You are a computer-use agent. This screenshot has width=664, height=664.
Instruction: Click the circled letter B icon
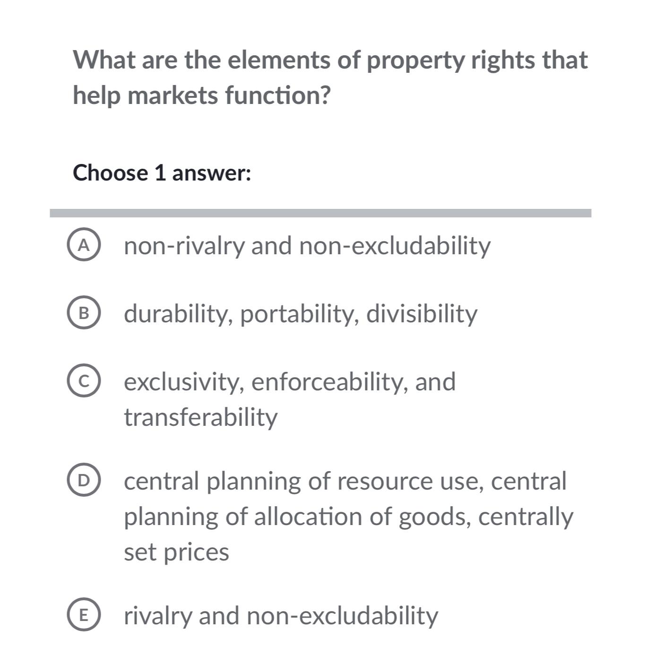85,313
